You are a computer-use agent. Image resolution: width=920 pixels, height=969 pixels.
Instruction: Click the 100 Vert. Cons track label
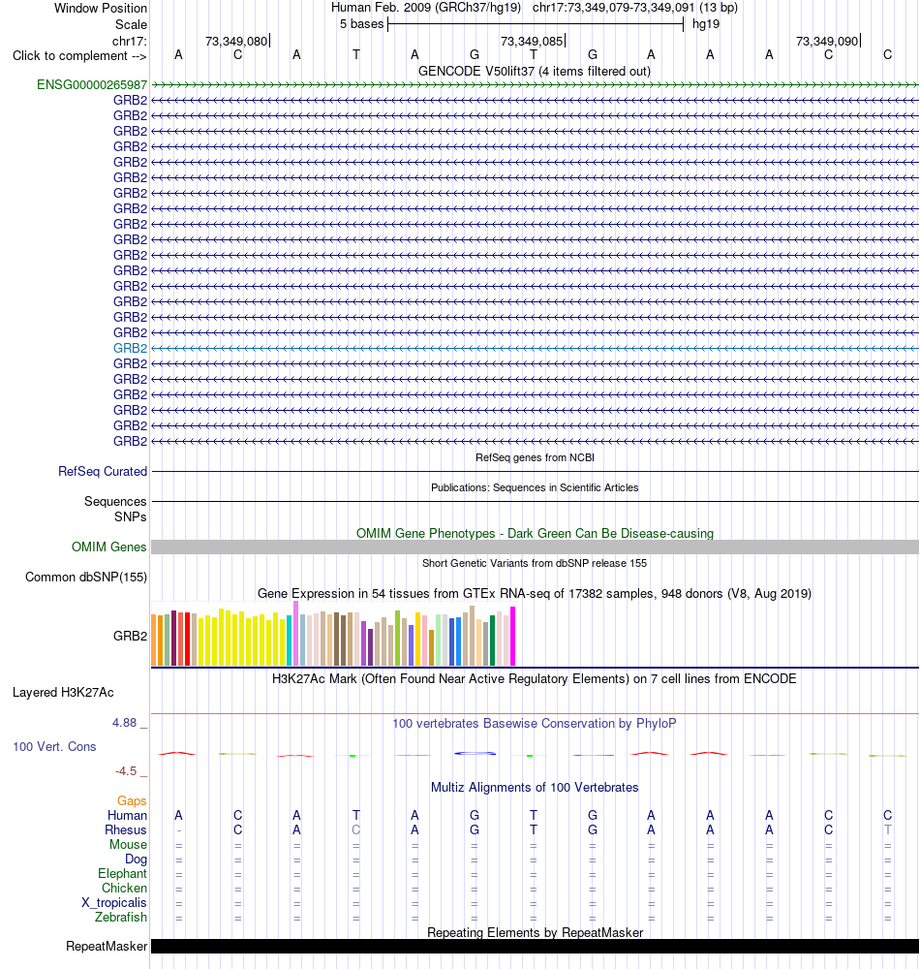pos(54,746)
